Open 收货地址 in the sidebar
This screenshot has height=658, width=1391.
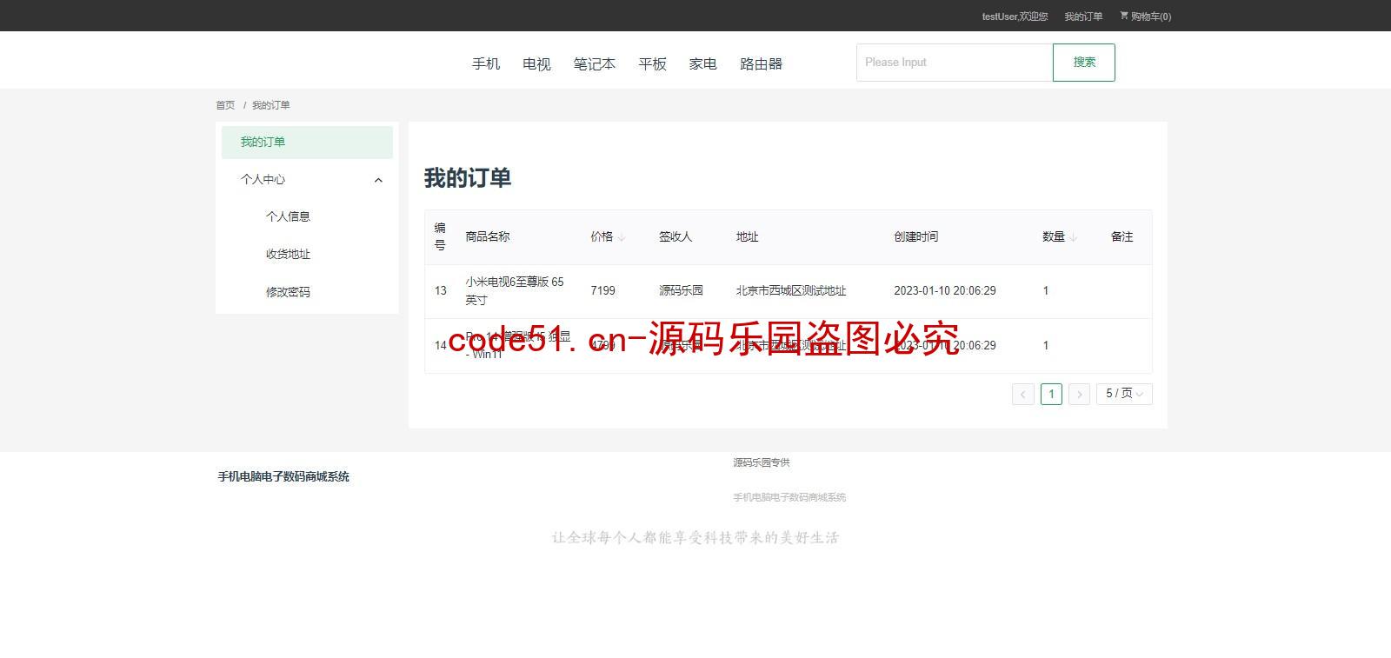[288, 254]
